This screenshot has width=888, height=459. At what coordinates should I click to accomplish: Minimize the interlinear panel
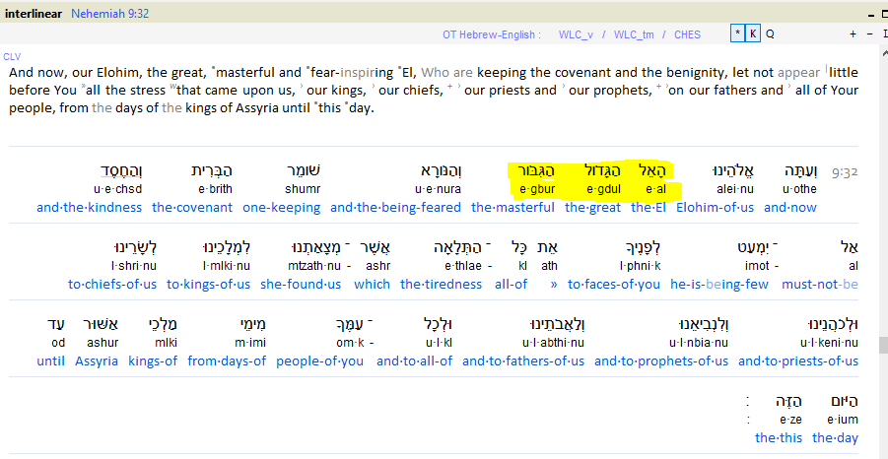[x=873, y=14]
